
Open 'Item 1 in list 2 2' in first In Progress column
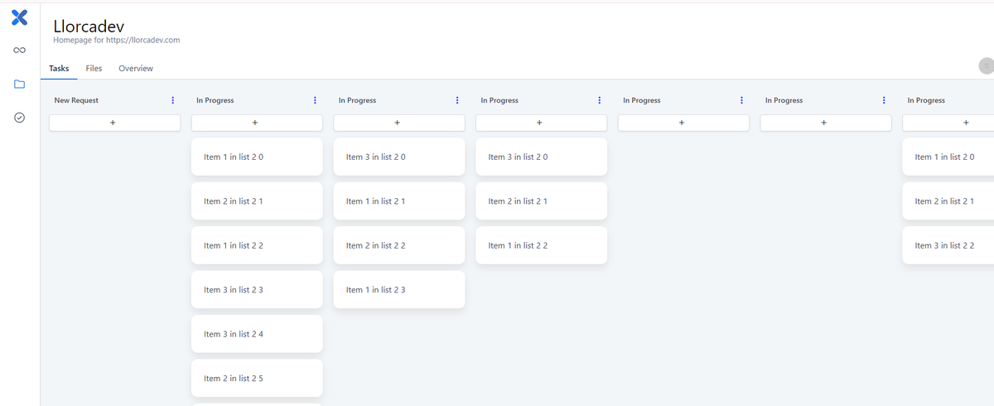pos(257,245)
